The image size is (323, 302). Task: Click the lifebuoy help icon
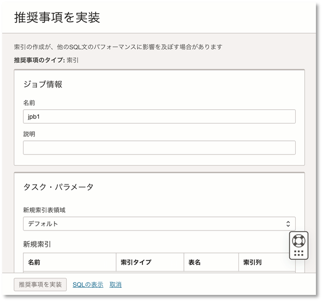(x=298, y=241)
